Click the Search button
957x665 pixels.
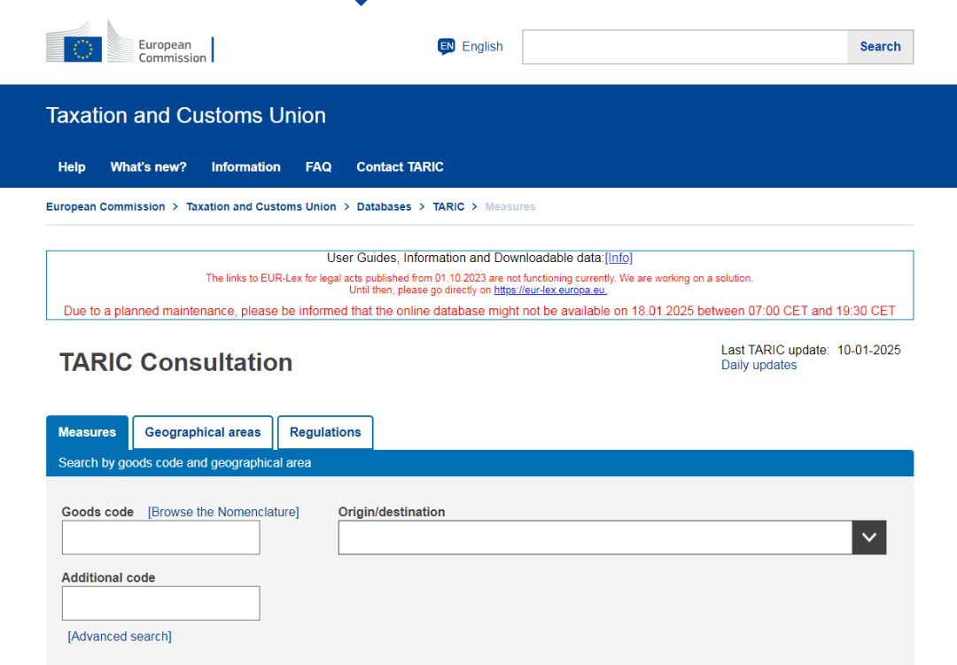coord(880,47)
